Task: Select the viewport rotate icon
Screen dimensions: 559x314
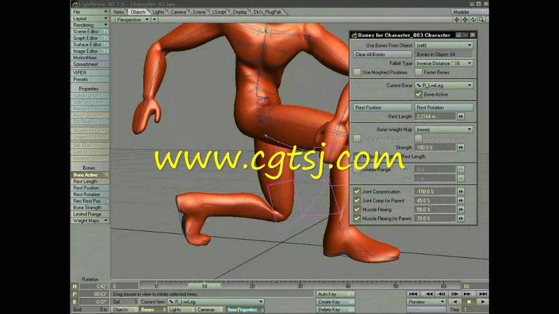Action: [473, 20]
